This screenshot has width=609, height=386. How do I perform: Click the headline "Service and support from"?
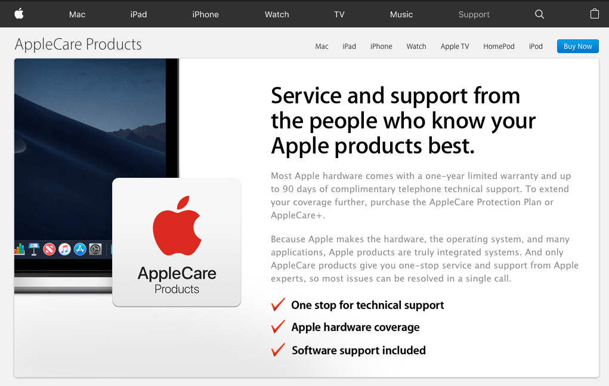tap(395, 95)
